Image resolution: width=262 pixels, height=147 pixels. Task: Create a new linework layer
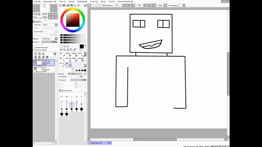click(x=39, y=54)
